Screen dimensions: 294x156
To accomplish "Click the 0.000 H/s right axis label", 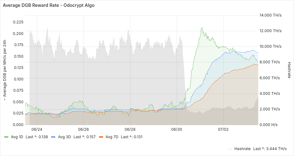I will point(268,124).
